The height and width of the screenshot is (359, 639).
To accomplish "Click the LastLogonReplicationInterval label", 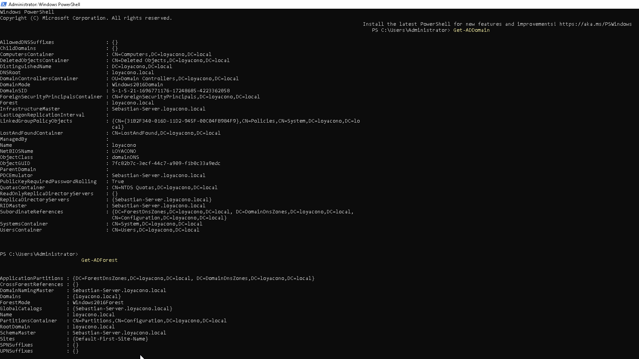I will click(42, 115).
